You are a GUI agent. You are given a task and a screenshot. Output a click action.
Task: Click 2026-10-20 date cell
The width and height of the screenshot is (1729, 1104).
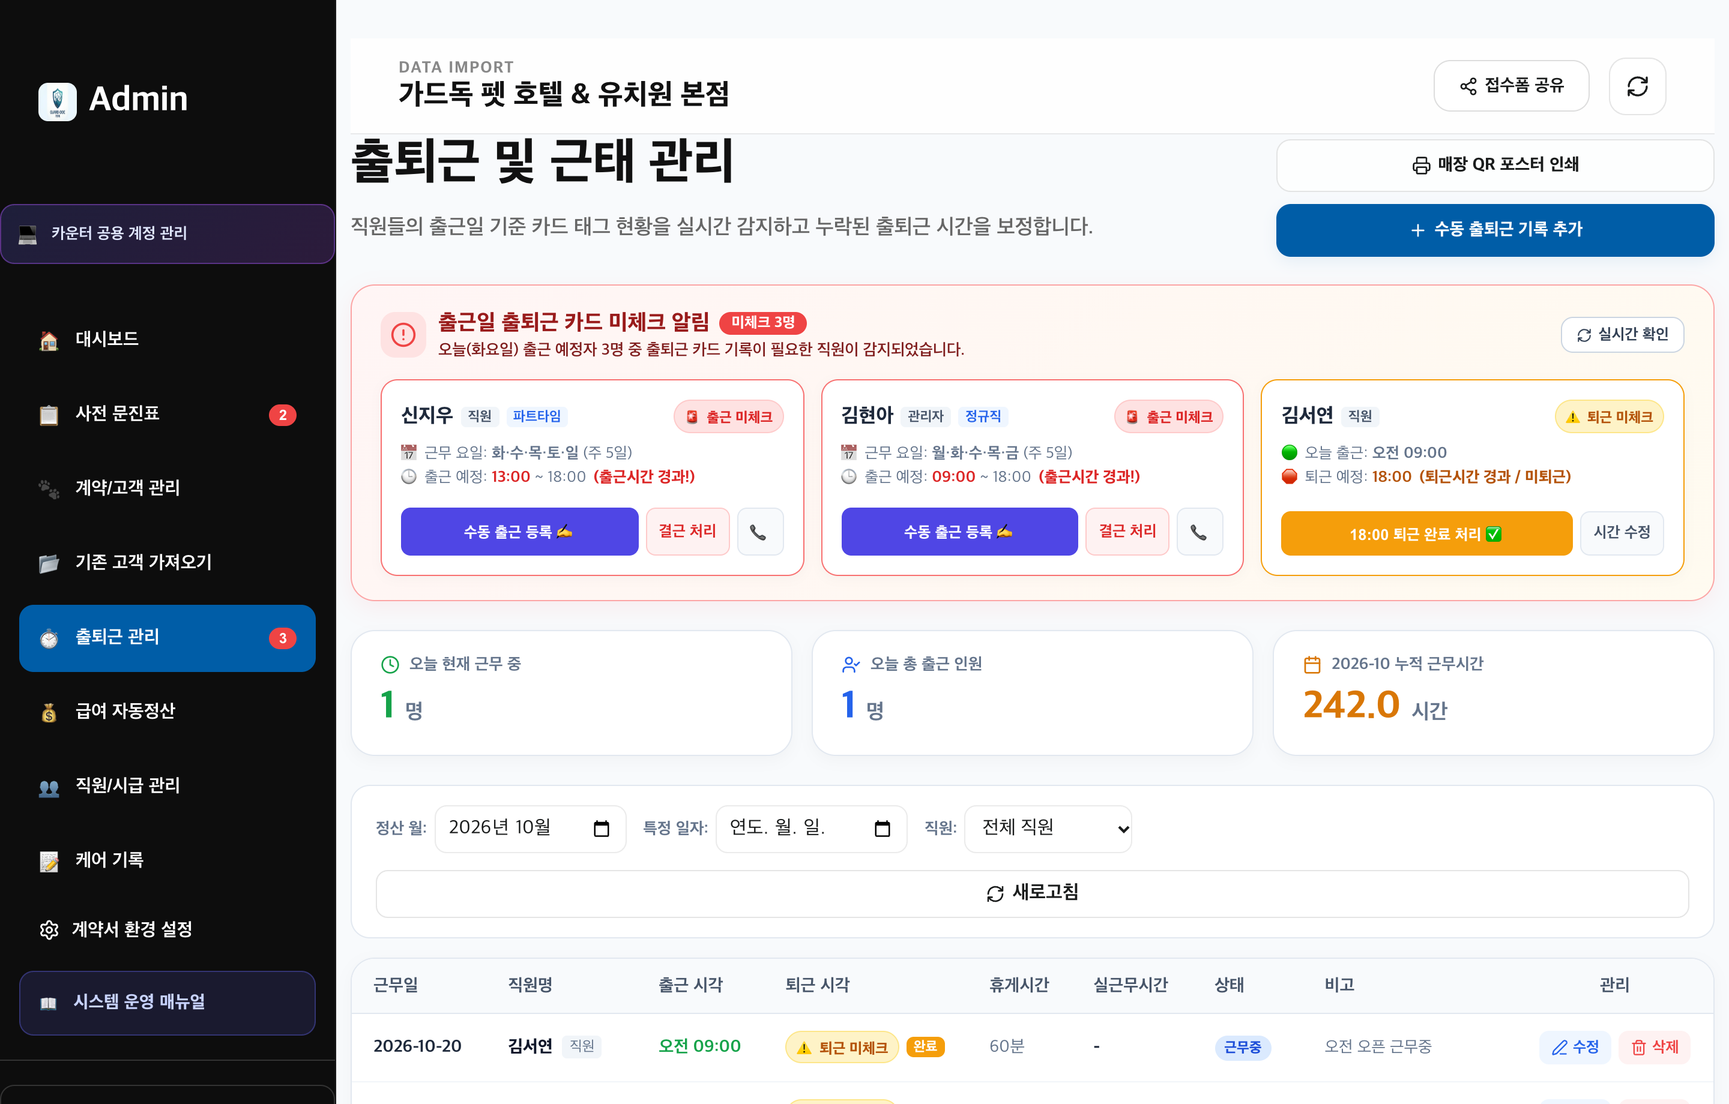417,1046
